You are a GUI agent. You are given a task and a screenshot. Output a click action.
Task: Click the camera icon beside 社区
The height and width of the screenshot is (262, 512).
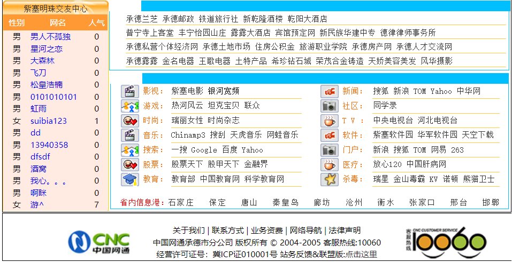[330, 106]
